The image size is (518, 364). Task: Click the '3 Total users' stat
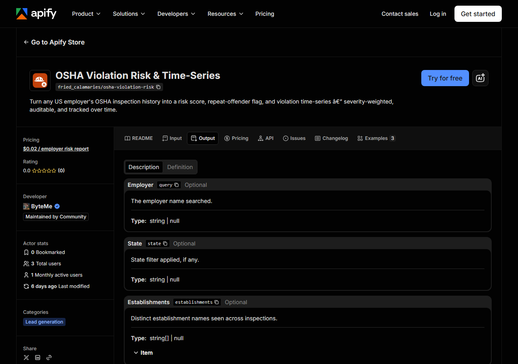click(x=42, y=264)
